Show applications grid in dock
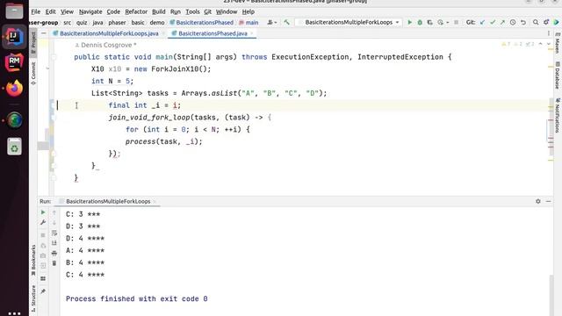The width and height of the screenshot is (562, 316). [x=14, y=312]
